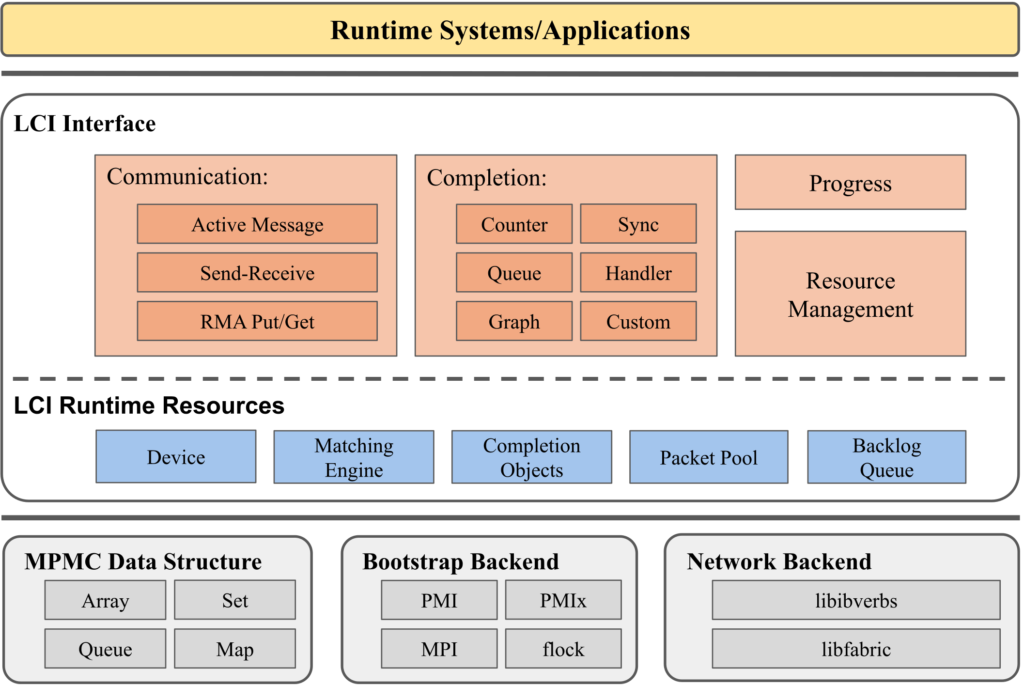Click the Packet Pool box
The height and width of the screenshot is (685, 1024).
pyautogui.click(x=708, y=457)
